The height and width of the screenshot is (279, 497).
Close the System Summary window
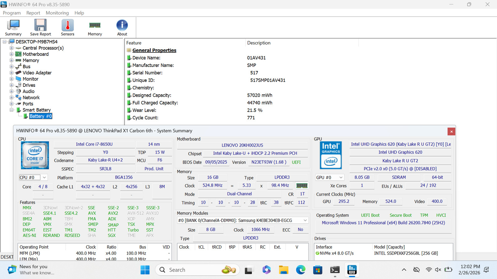451,131
